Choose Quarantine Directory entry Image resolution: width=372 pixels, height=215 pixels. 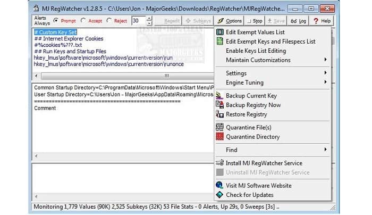pos(273,137)
